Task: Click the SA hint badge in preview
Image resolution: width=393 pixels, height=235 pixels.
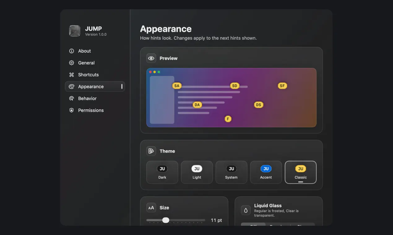Action: point(177,86)
